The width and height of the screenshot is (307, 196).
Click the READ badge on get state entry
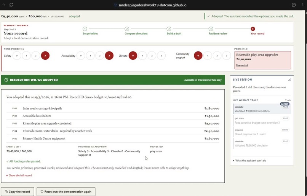(285, 118)
